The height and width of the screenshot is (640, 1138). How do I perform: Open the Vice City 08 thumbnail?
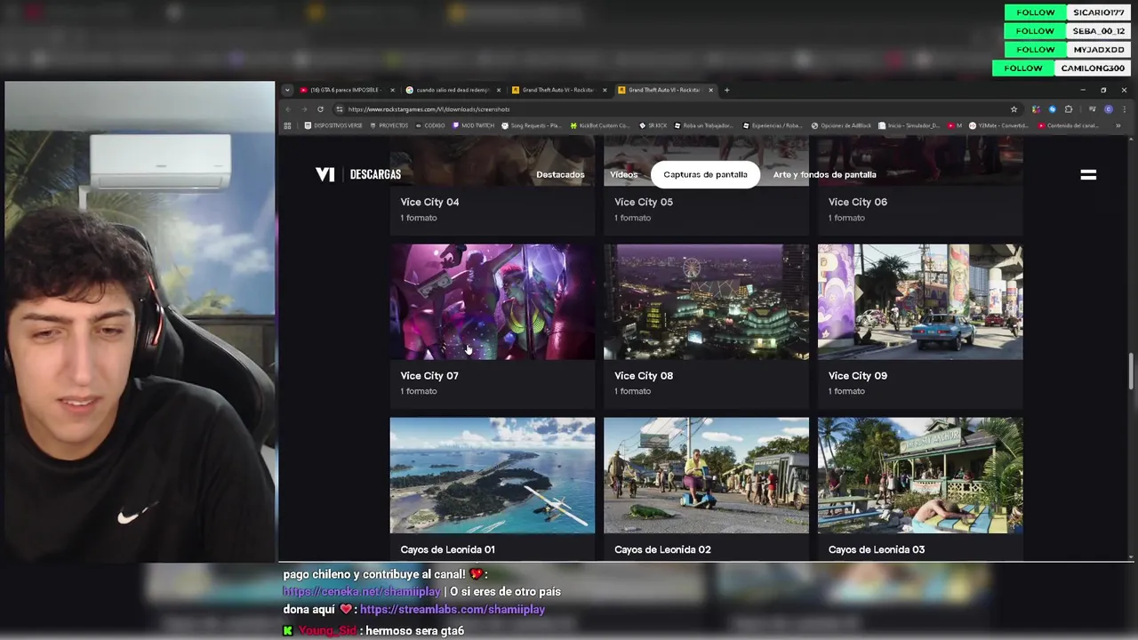click(x=706, y=302)
